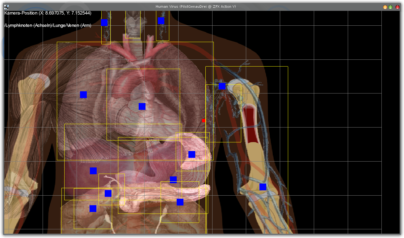
Task: Click the blue marker beside the gallbladder
Action: pos(108,193)
